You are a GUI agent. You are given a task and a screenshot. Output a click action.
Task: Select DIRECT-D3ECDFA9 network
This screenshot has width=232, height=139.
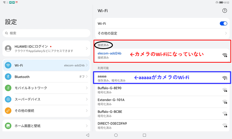click(162, 125)
